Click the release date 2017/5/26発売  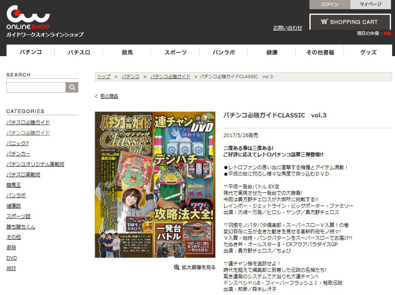(x=241, y=135)
